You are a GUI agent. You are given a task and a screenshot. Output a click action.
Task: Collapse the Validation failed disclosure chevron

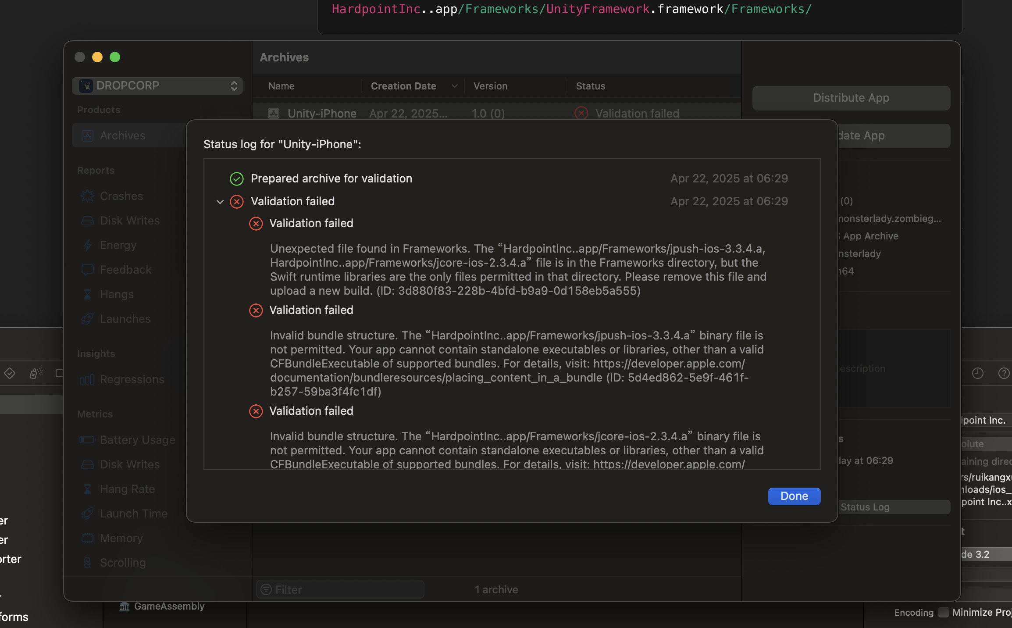tap(220, 202)
